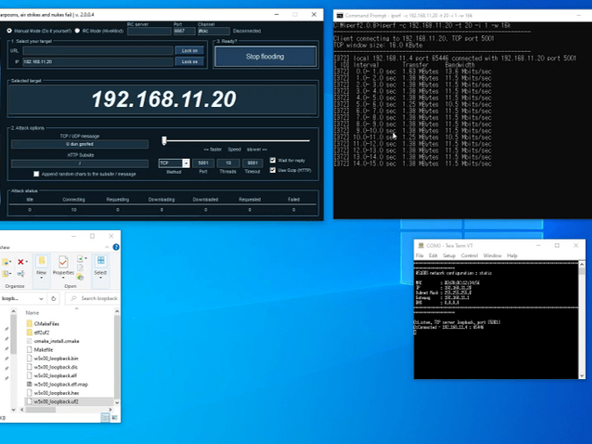Click the History icon in Open group
592x444 pixels.
(80, 277)
